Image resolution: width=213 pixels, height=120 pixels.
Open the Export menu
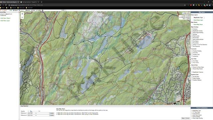[21, 10]
